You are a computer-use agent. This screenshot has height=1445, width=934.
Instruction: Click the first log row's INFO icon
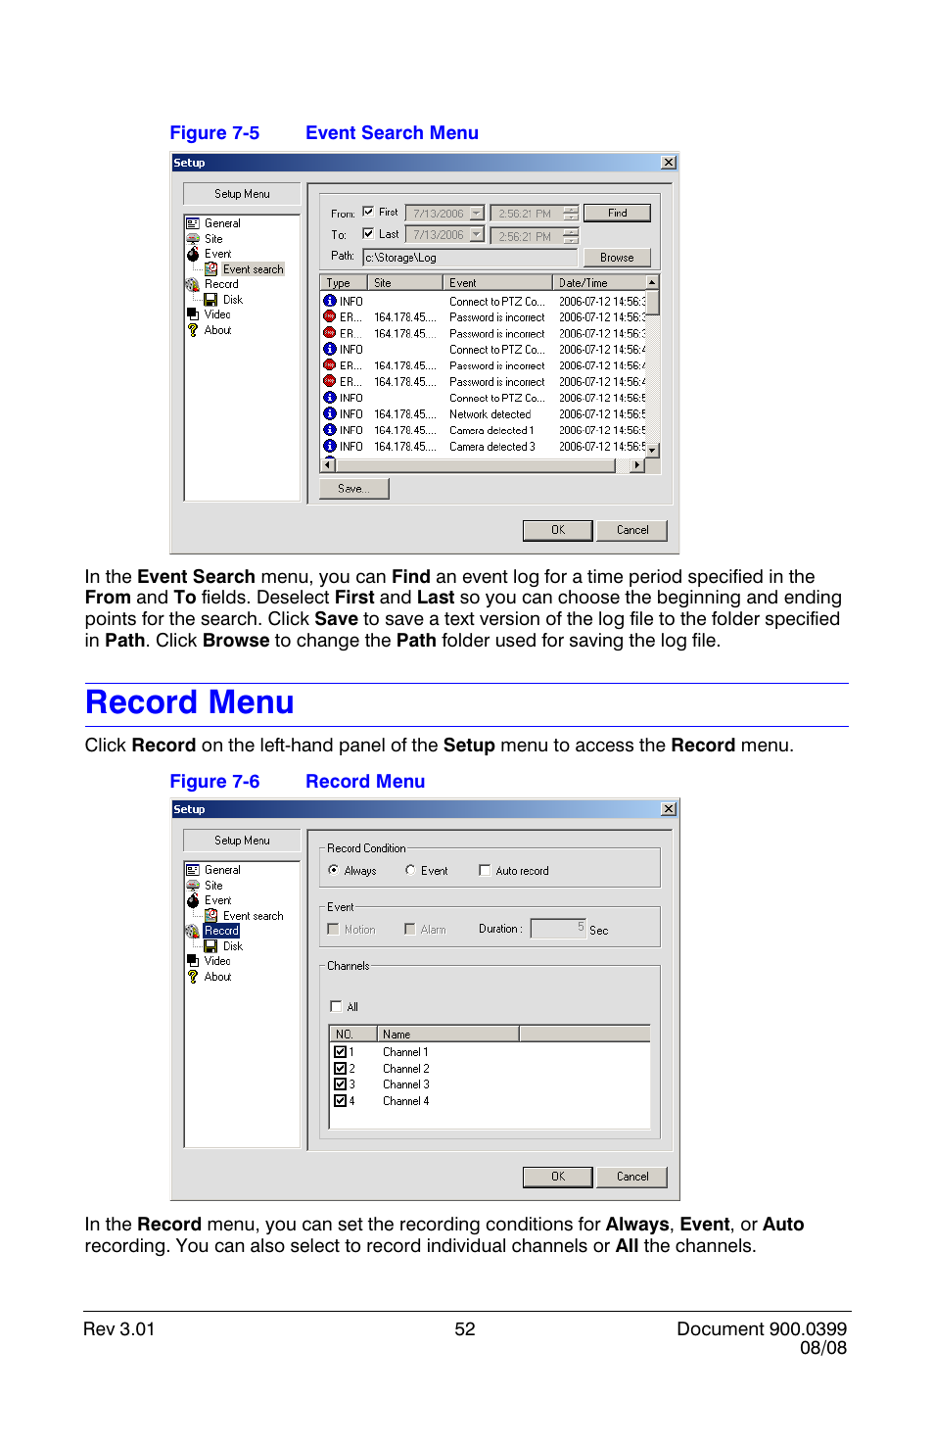click(x=330, y=301)
